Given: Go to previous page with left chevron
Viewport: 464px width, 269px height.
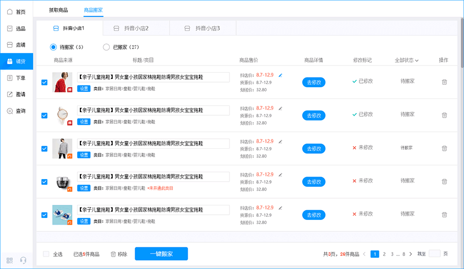Looking at the screenshot, I should [x=364, y=254].
